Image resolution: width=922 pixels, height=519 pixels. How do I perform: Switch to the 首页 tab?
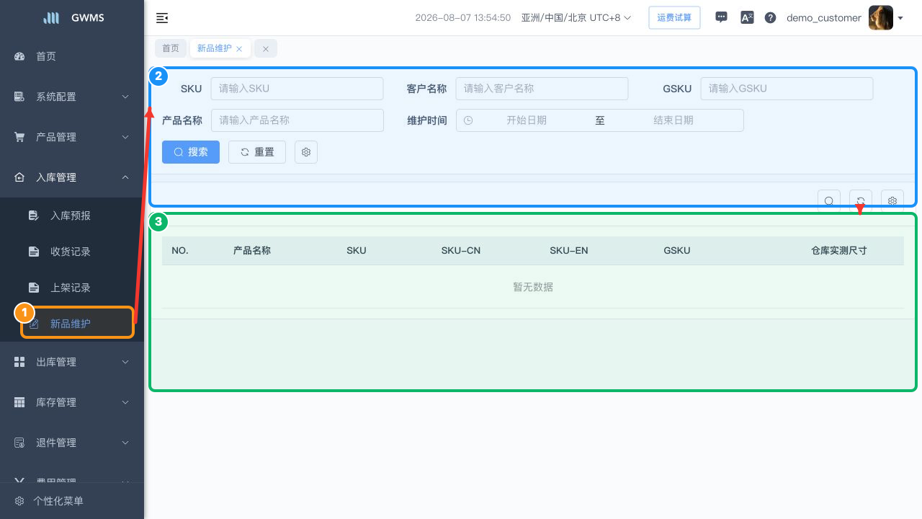click(x=171, y=48)
